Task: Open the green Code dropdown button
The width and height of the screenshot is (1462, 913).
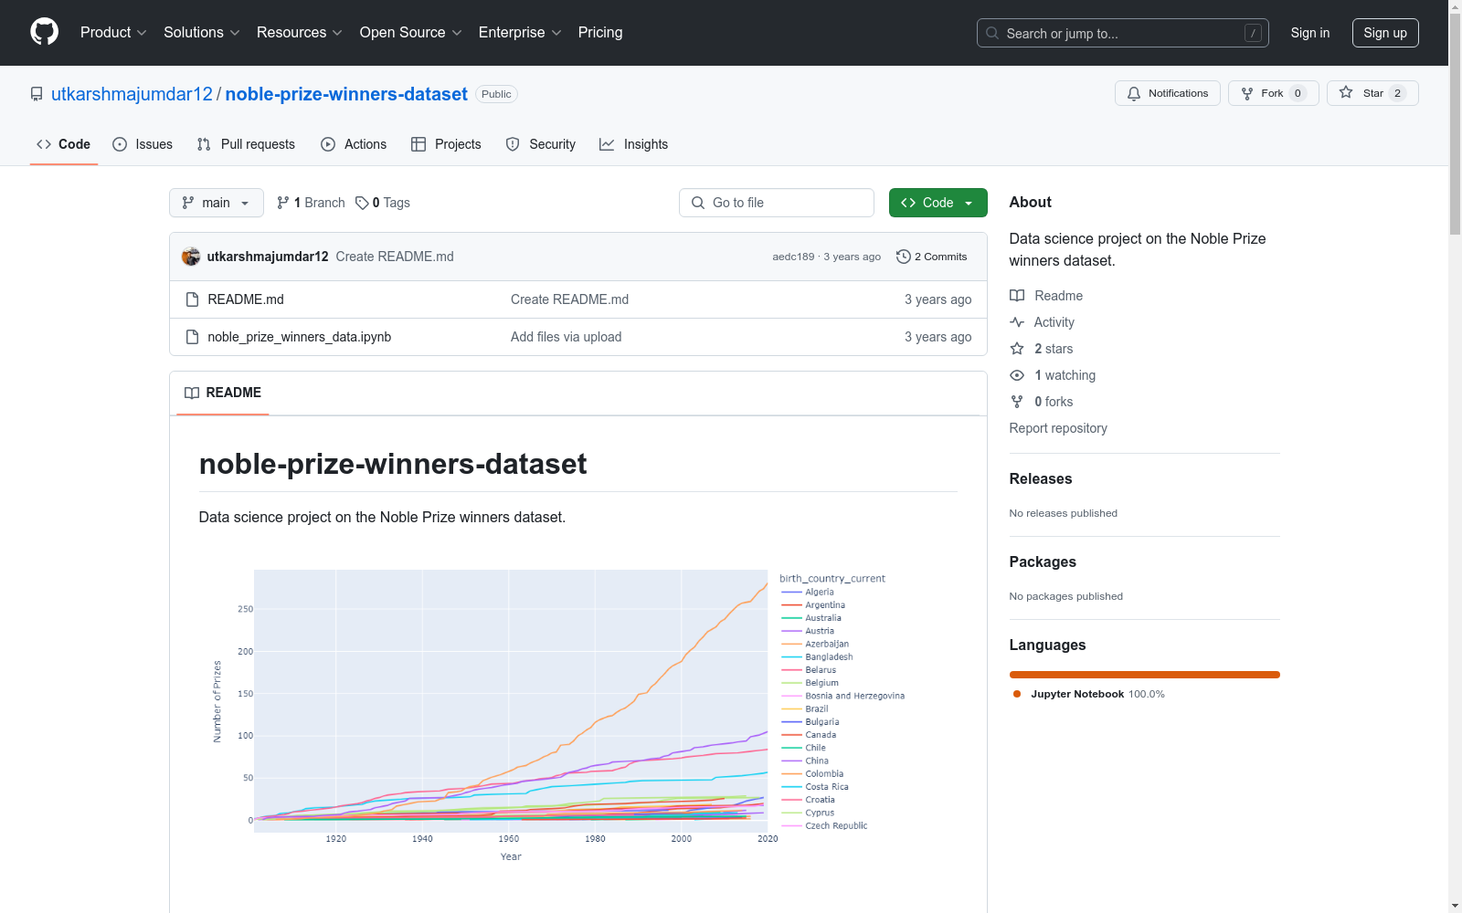Action: tap(938, 203)
